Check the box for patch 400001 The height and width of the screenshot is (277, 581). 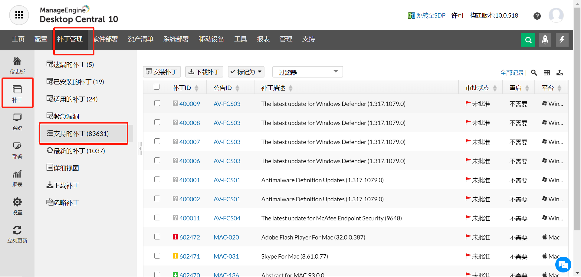157,180
